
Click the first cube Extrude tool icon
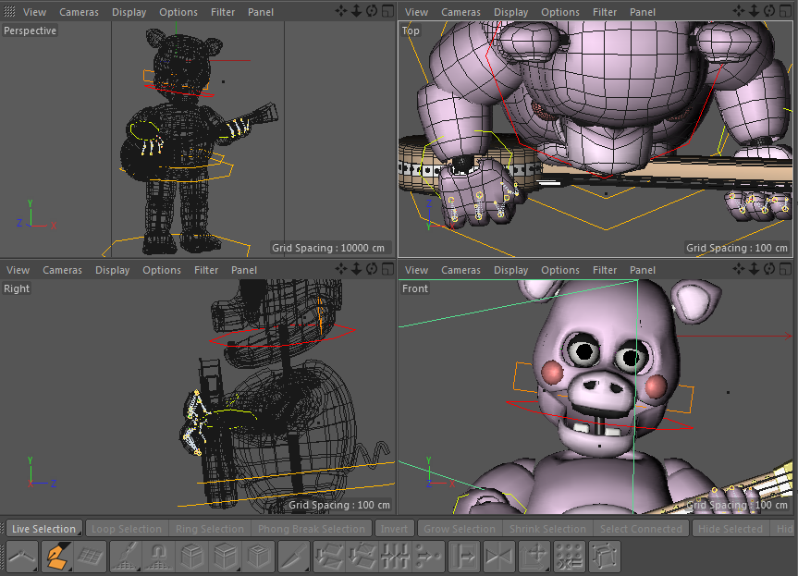coord(192,556)
